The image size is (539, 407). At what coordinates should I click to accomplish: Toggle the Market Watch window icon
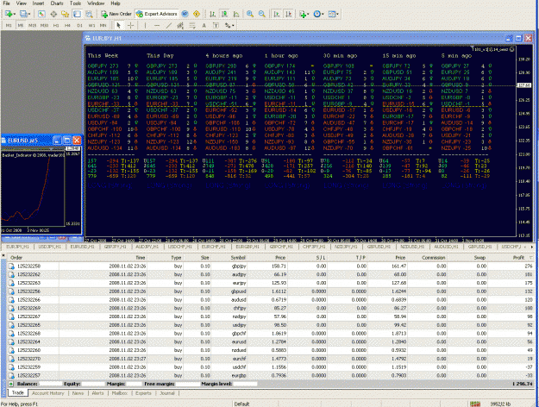click(41, 14)
